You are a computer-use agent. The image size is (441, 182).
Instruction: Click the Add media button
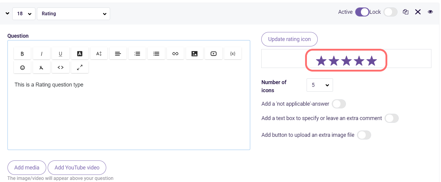[x=26, y=167]
